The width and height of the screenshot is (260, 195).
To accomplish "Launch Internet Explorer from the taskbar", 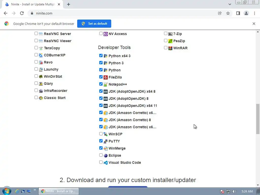I will tap(17, 191).
